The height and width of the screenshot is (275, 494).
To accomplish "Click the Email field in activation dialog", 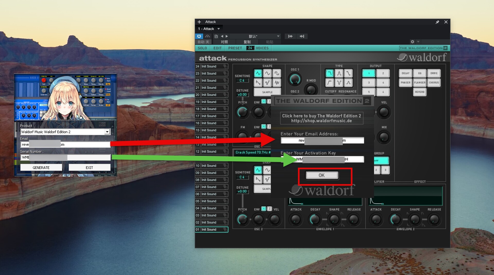I will pyautogui.click(x=322, y=140).
